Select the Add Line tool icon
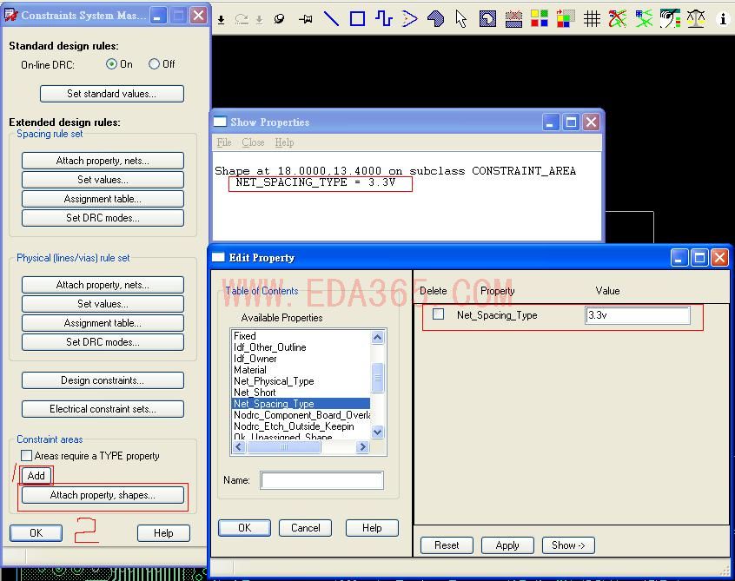 331,18
